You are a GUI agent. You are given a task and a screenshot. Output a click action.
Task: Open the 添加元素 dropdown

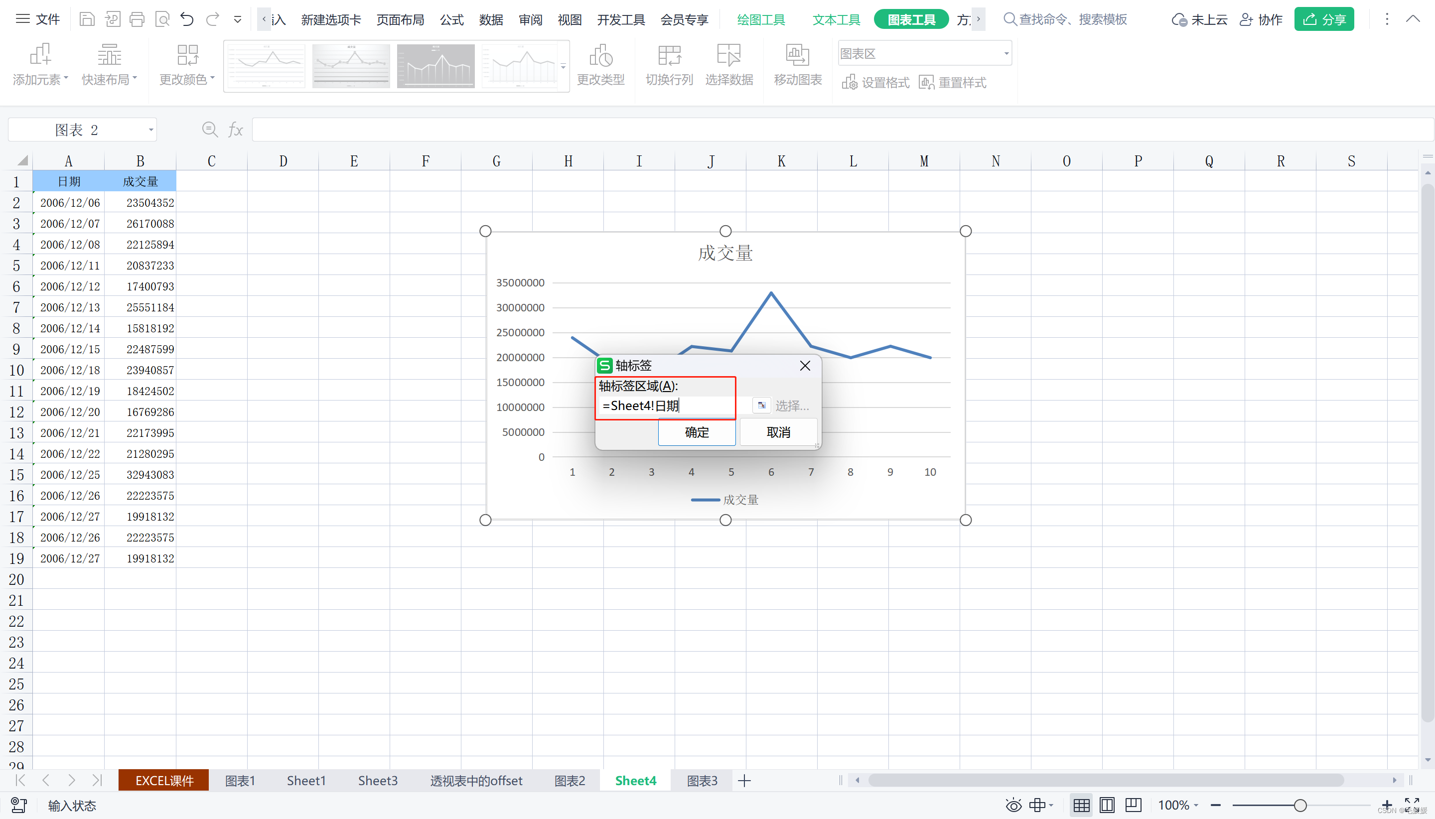click(40, 65)
